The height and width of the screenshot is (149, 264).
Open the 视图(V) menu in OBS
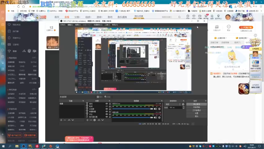tap(78, 25)
